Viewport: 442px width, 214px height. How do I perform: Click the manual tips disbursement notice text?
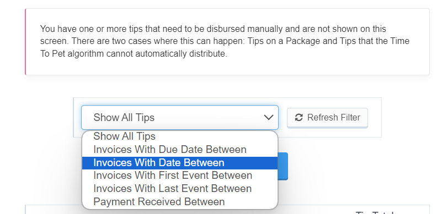pos(225,41)
